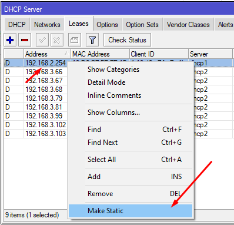The height and width of the screenshot is (225, 234).
Task: Click the Disable cross toolbar icon
Action: pos(57,40)
